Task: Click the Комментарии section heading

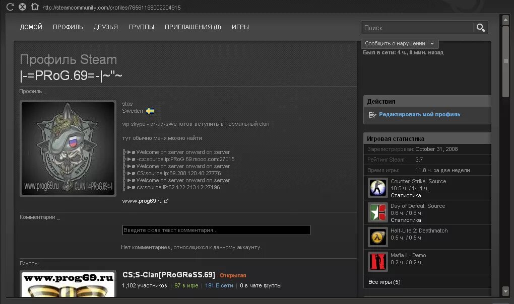Action: coord(40,217)
